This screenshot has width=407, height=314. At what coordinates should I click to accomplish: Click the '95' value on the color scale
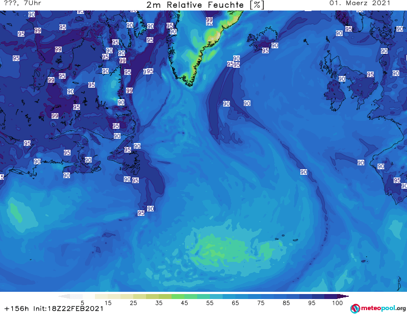click(311, 303)
